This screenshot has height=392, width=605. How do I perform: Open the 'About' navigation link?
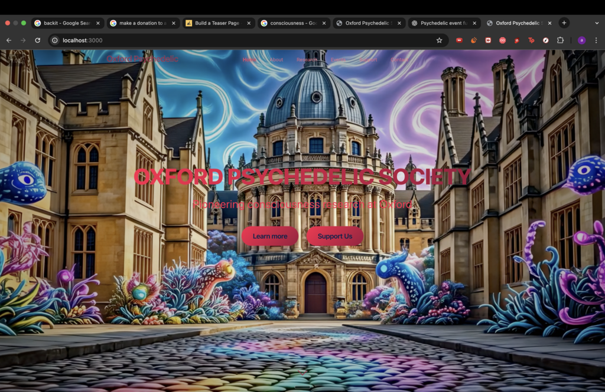[276, 60]
